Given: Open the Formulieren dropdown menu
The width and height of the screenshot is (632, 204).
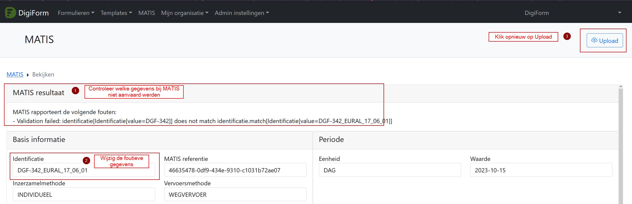Looking at the screenshot, I should point(76,13).
